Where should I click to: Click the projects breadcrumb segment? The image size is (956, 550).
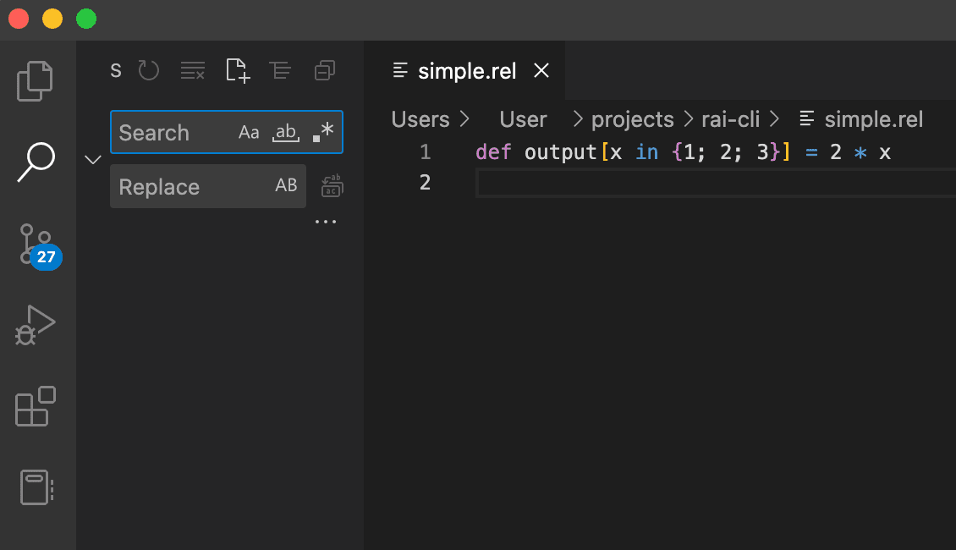coord(632,119)
